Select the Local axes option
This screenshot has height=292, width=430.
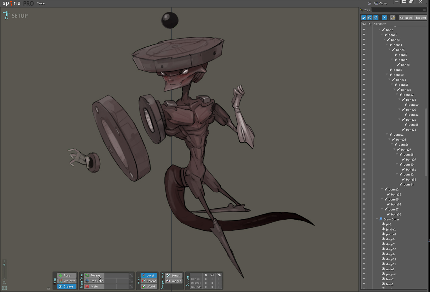(x=149, y=275)
